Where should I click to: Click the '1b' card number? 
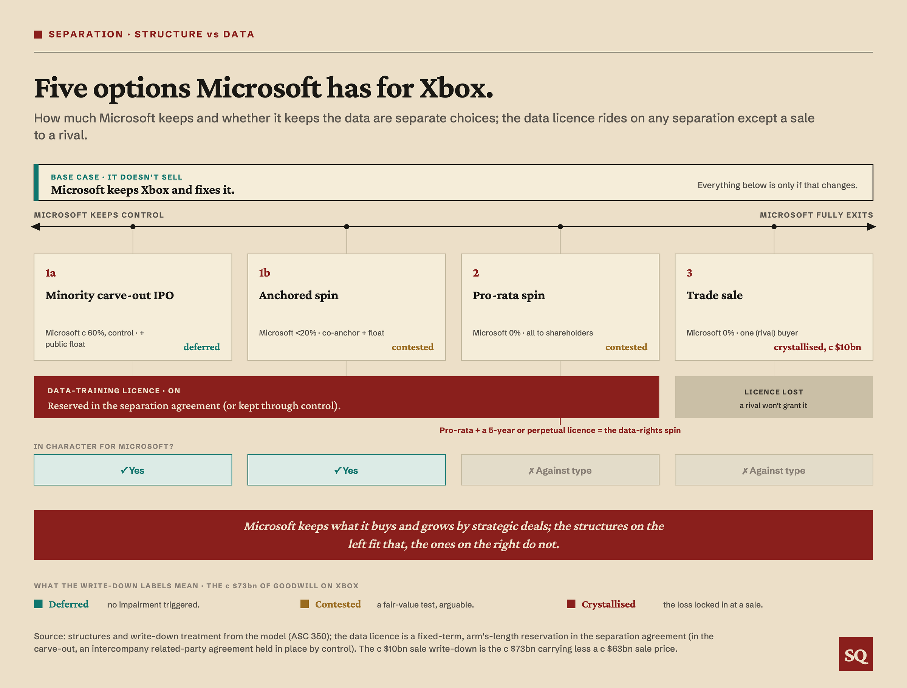coord(265,273)
